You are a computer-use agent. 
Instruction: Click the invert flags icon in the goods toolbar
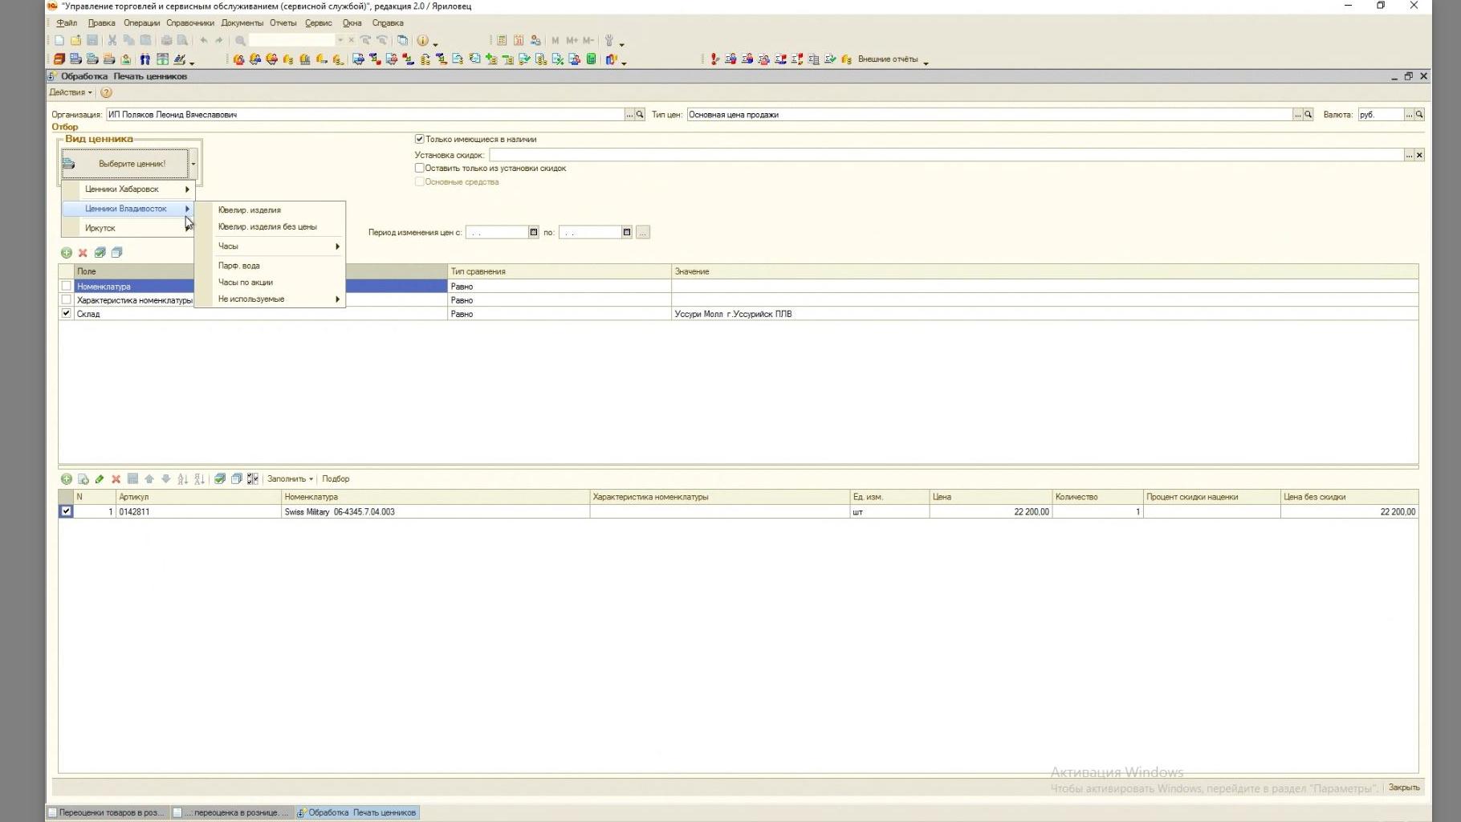[x=253, y=479]
